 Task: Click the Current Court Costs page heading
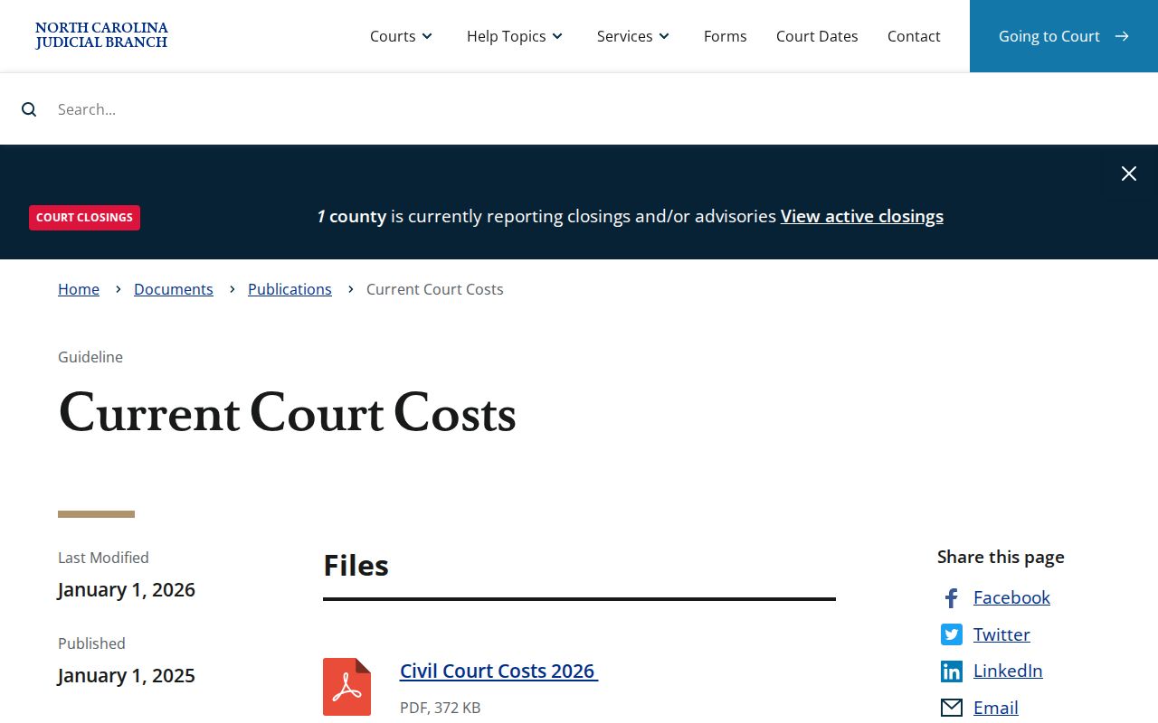pos(287,414)
